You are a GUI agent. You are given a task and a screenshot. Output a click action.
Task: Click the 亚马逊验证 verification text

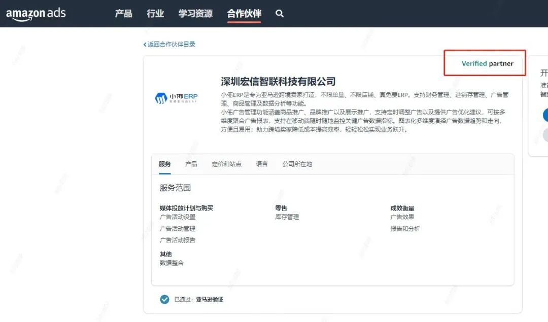coord(210,300)
